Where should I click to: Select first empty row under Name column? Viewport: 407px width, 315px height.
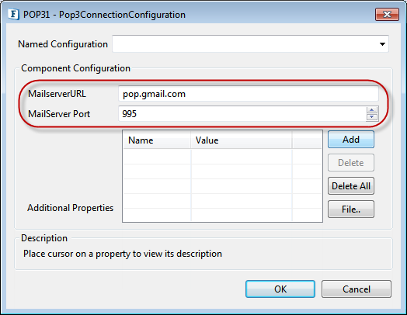point(157,157)
